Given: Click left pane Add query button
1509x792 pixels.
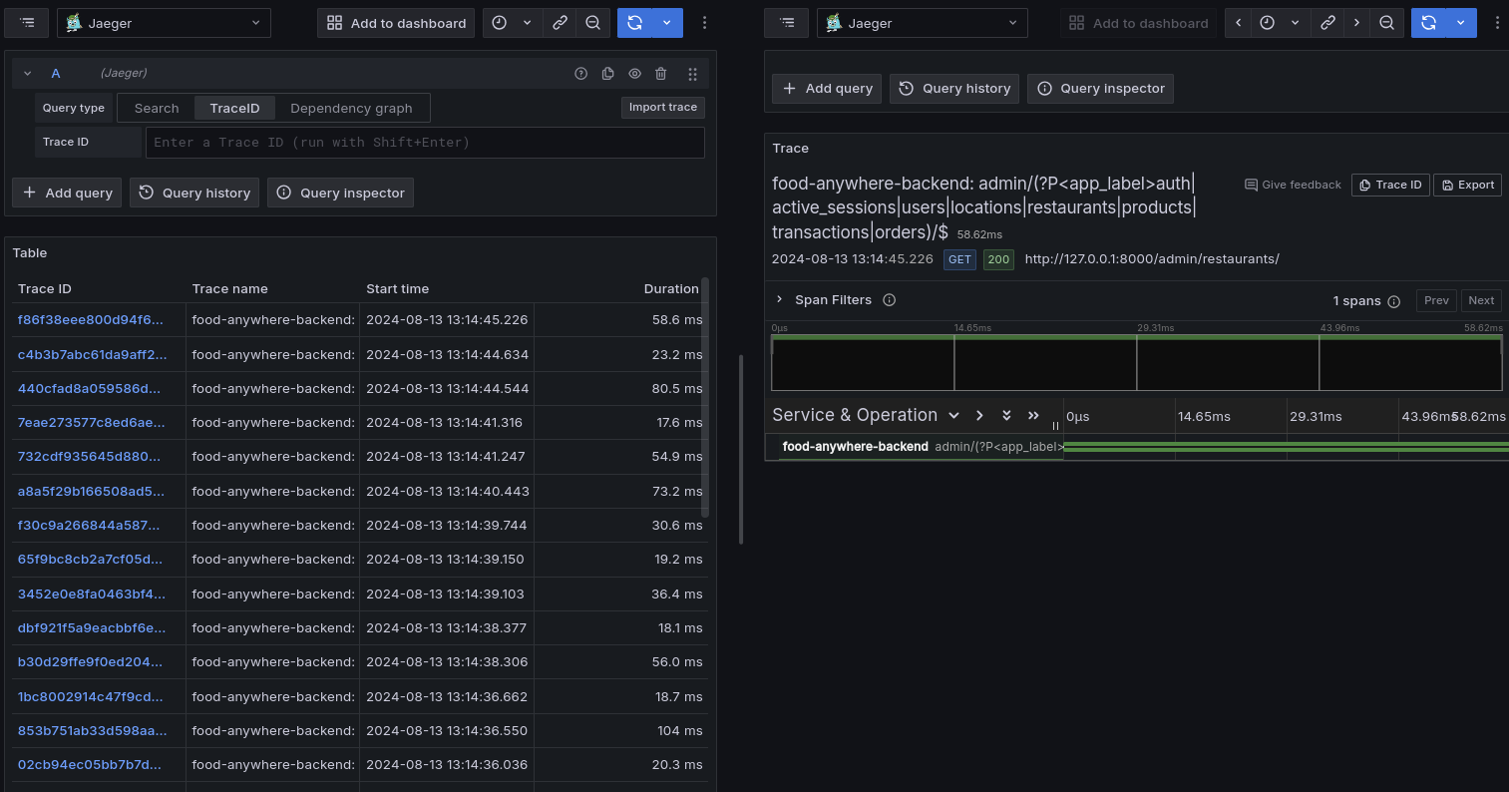Looking at the screenshot, I should [67, 193].
